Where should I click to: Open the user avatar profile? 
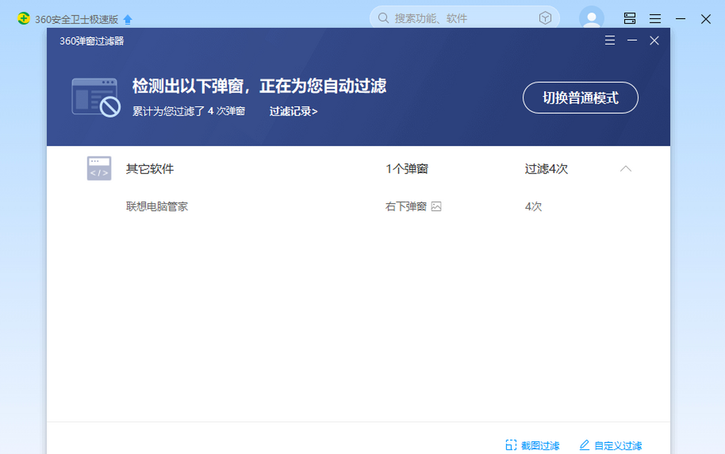pos(591,18)
